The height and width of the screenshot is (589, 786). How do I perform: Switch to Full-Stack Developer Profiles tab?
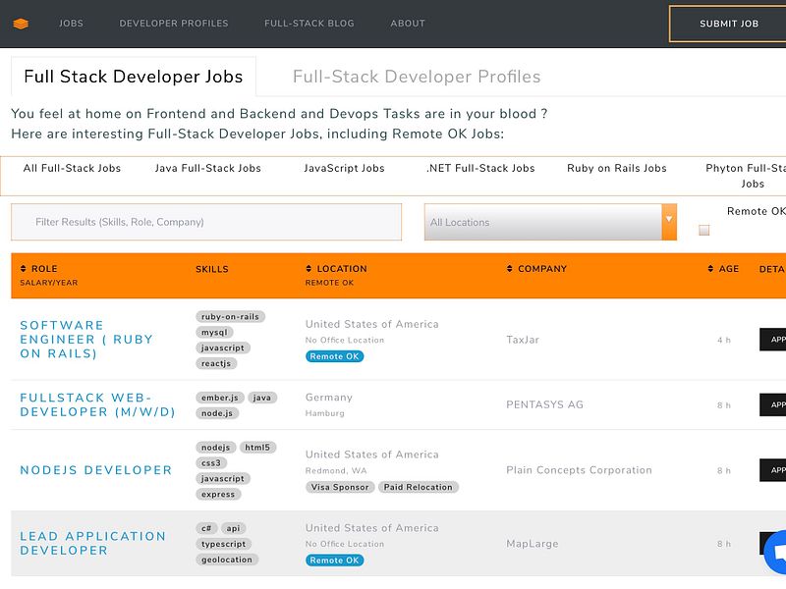[415, 77]
